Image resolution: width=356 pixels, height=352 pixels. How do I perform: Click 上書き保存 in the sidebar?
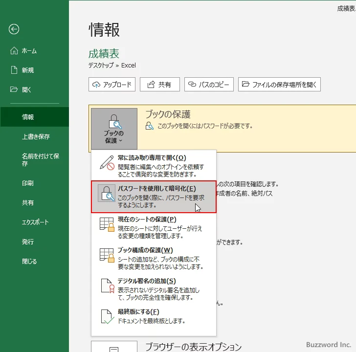pyautogui.click(x=35, y=136)
